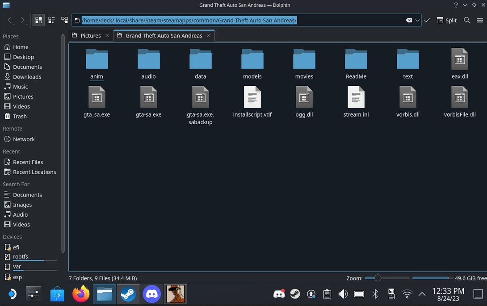Go forward in folder history
The height and width of the screenshot is (306, 487).
point(22,20)
